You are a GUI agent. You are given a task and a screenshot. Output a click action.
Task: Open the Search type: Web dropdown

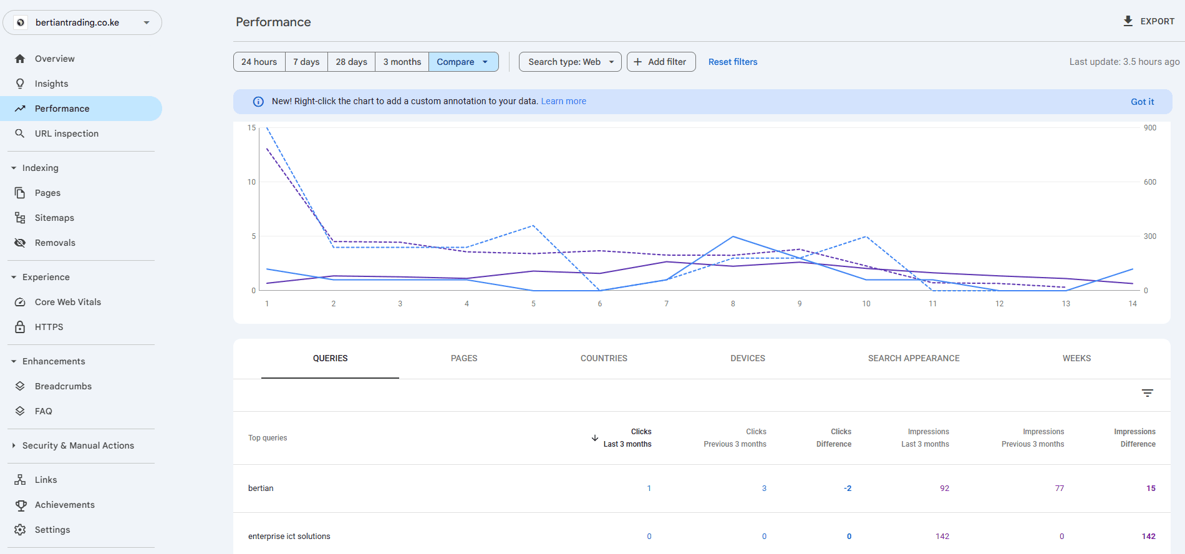coord(570,62)
